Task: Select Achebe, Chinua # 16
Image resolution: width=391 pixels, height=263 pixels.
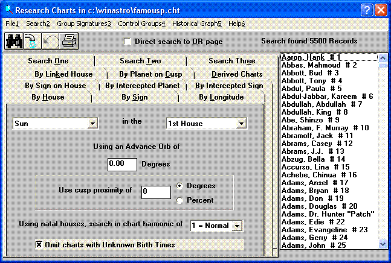Action: 329,175
